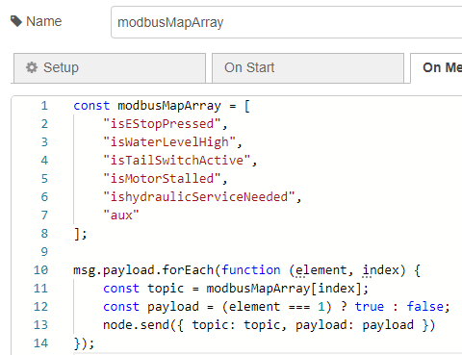Click line number 10 in the gutter
Image resolution: width=462 pixels, height=355 pixels.
pos(40,270)
